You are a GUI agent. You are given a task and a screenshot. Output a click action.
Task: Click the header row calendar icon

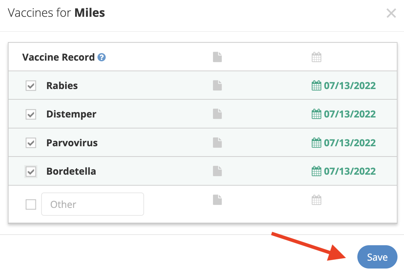coord(316,57)
